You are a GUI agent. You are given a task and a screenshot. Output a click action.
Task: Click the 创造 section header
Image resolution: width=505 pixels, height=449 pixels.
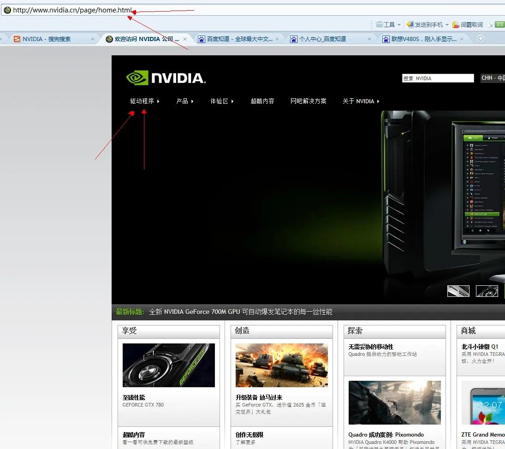pos(282,331)
